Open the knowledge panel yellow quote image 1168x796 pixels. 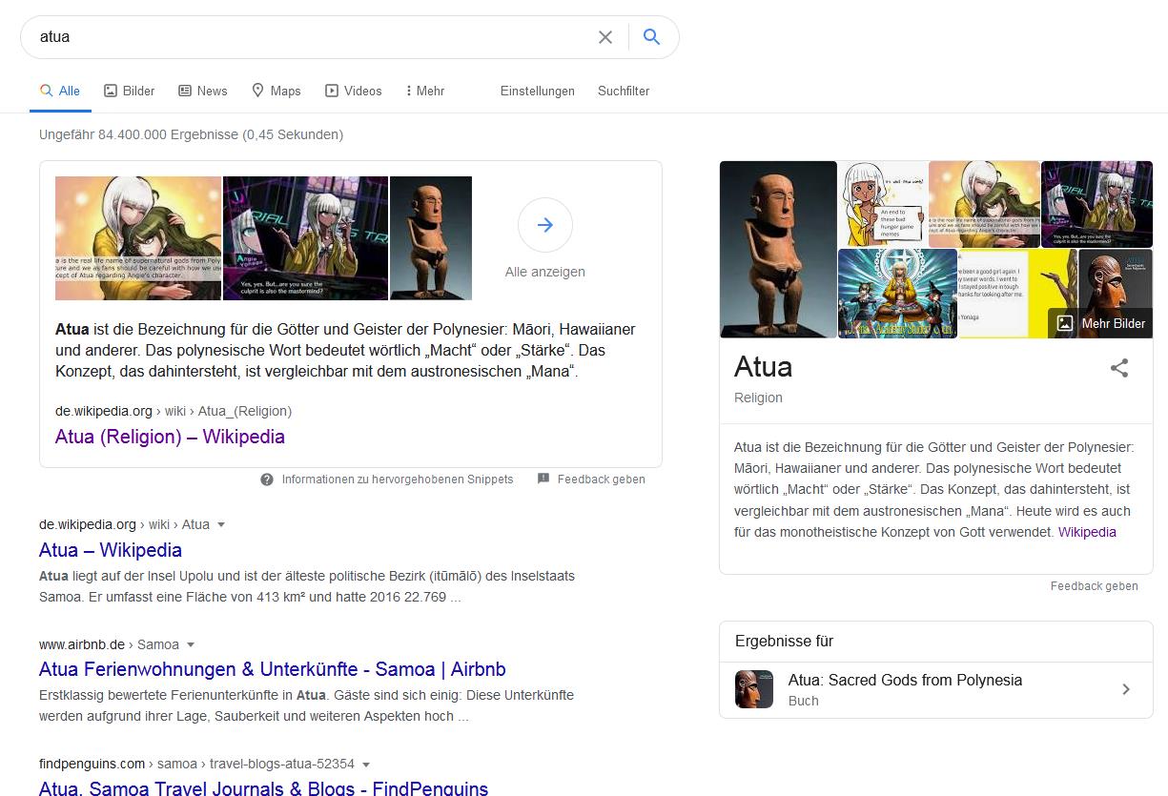point(1017,294)
